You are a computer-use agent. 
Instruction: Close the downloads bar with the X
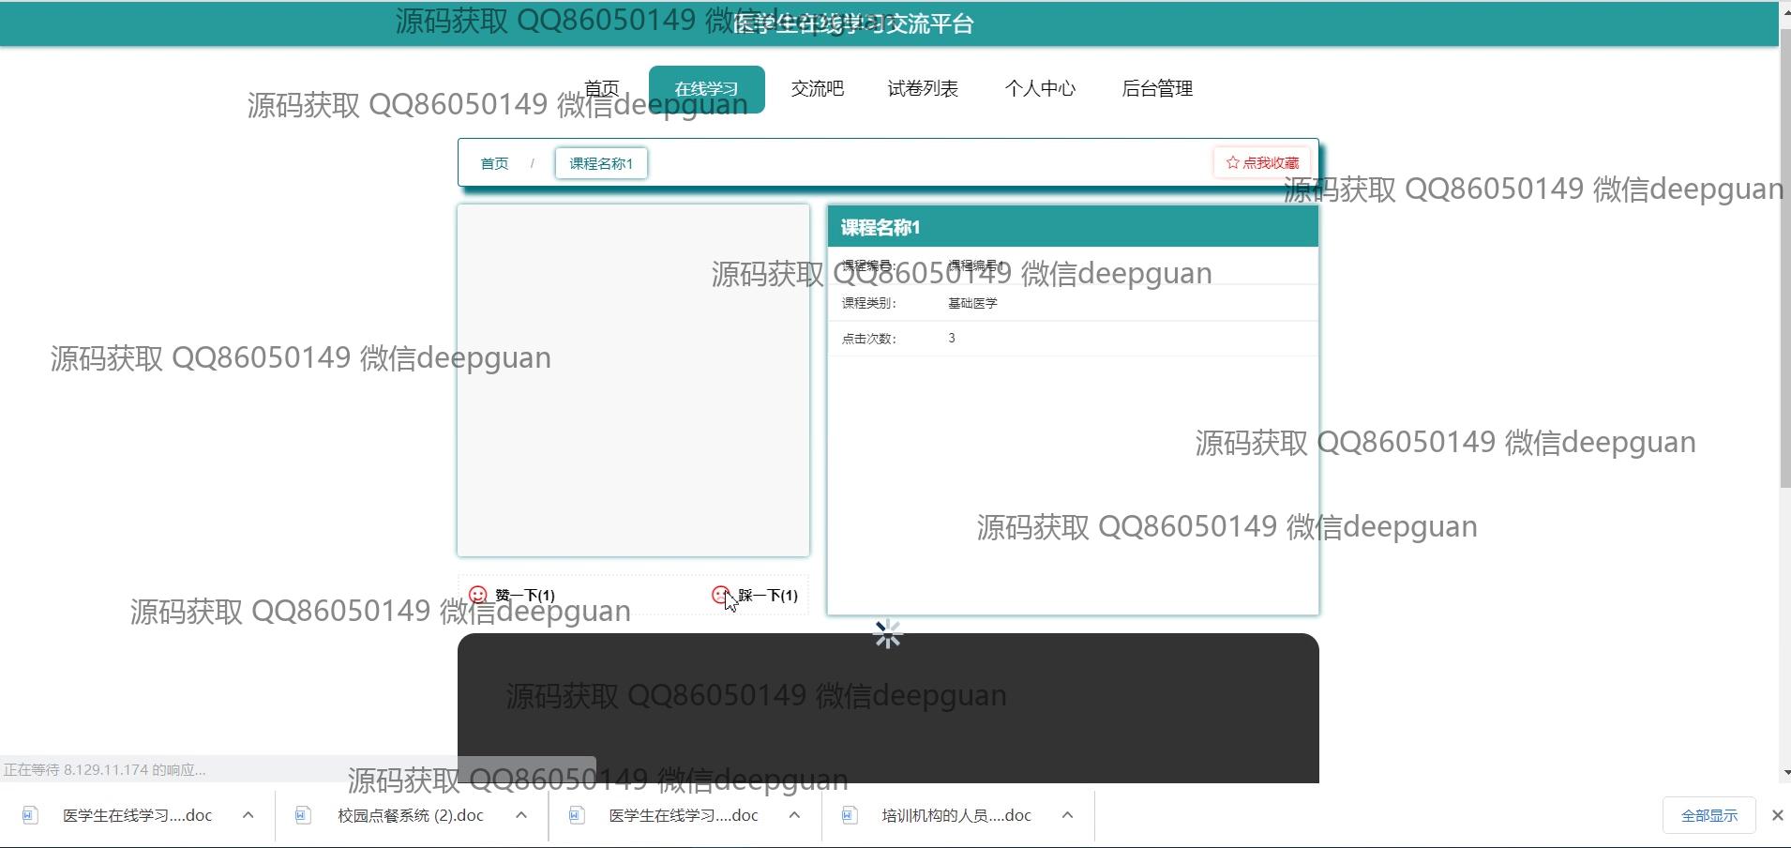point(1777,815)
